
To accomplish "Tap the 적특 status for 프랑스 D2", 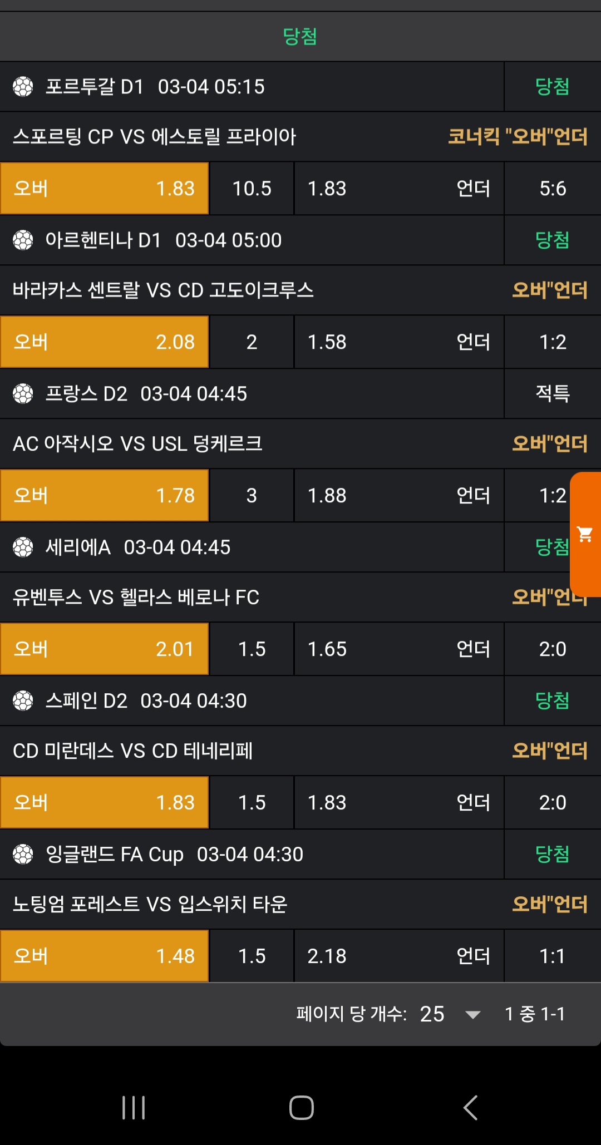I will (552, 394).
